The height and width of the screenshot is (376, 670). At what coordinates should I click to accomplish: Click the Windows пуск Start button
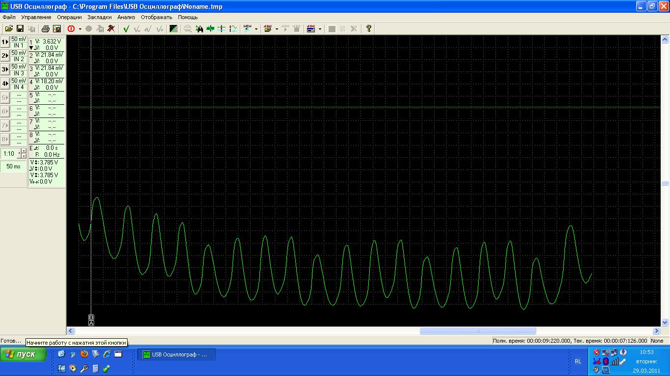click(24, 354)
